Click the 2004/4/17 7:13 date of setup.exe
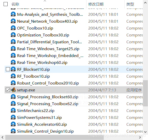The image size is (148, 140). (102, 90)
